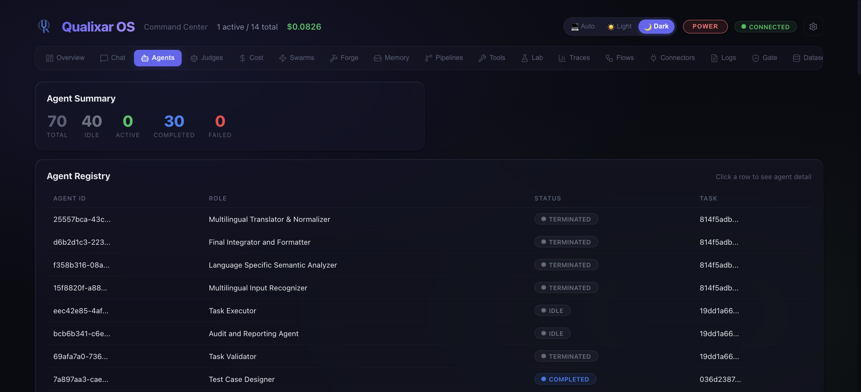Click the CONNECTED status badge
The height and width of the screenshot is (392, 861).
click(x=765, y=27)
